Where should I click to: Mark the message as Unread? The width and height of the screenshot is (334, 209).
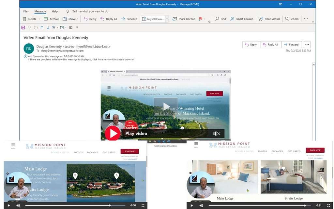pos(184,19)
